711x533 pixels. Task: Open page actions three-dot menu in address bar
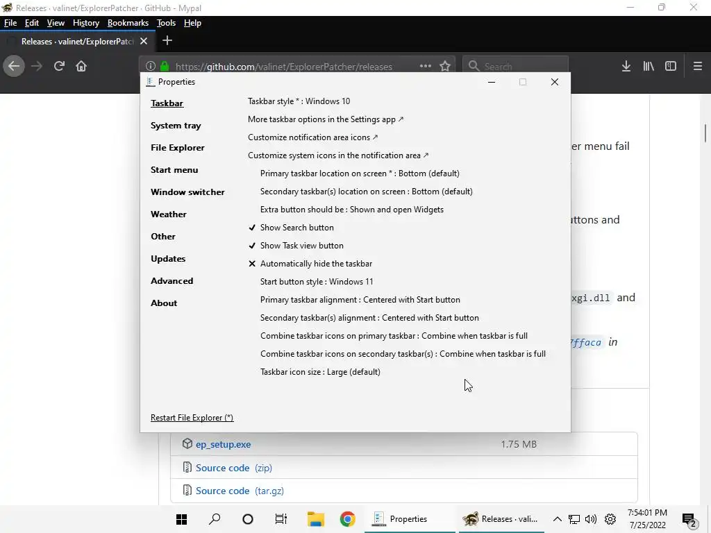[x=426, y=66]
